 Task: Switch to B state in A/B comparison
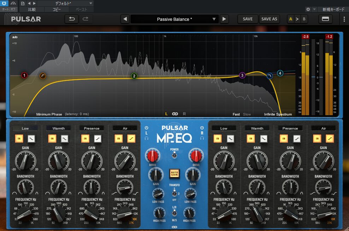pos(303,19)
